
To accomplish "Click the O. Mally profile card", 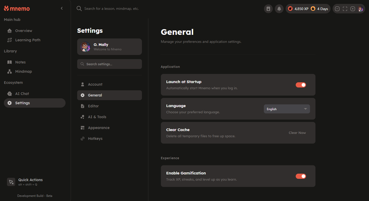I will click(x=109, y=47).
